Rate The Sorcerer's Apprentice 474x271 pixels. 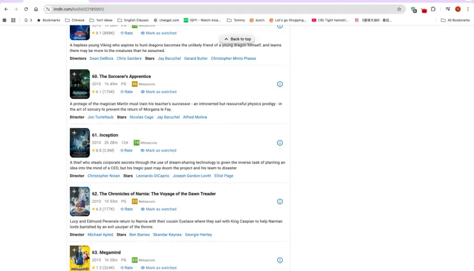pos(126,91)
